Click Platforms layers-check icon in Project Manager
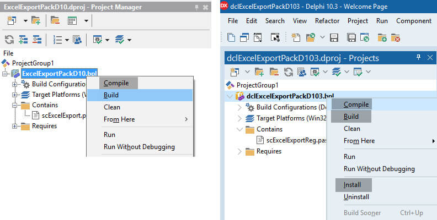This screenshot has height=220, width=437. point(120,40)
